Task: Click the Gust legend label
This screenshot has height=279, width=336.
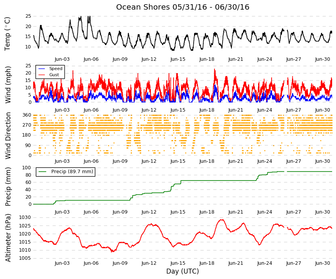Action: [x=54, y=75]
